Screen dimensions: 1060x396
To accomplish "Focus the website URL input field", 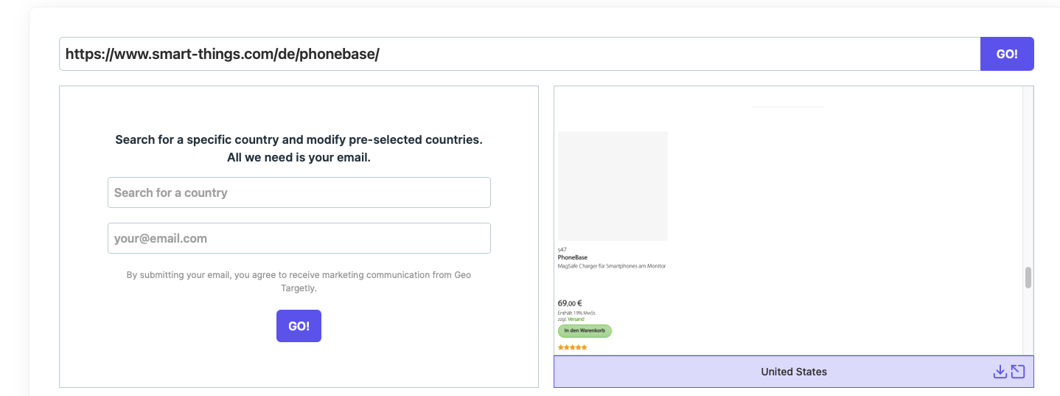I will click(x=520, y=54).
